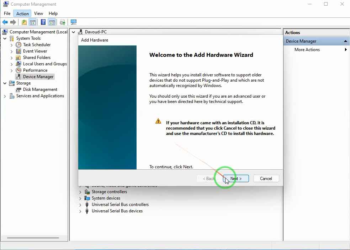The image size is (350, 250).
Task: Expand Services and Applications node
Action: click(5, 96)
